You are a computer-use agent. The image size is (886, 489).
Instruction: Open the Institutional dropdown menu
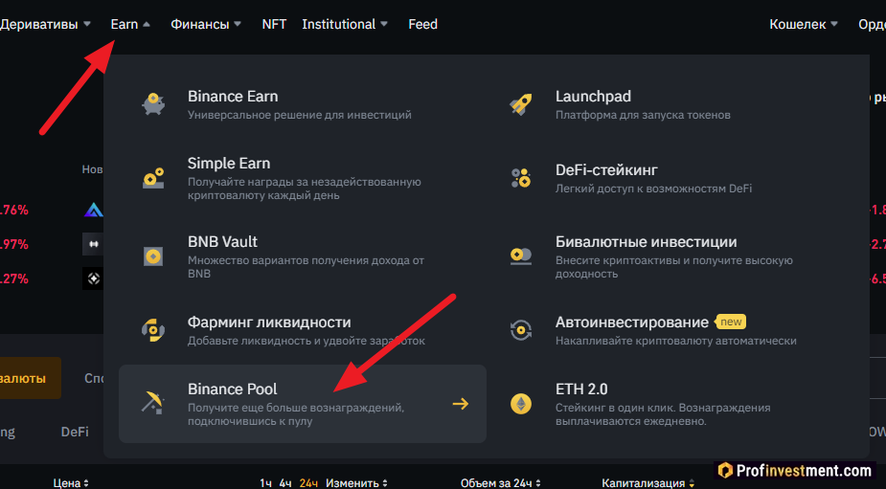[345, 24]
